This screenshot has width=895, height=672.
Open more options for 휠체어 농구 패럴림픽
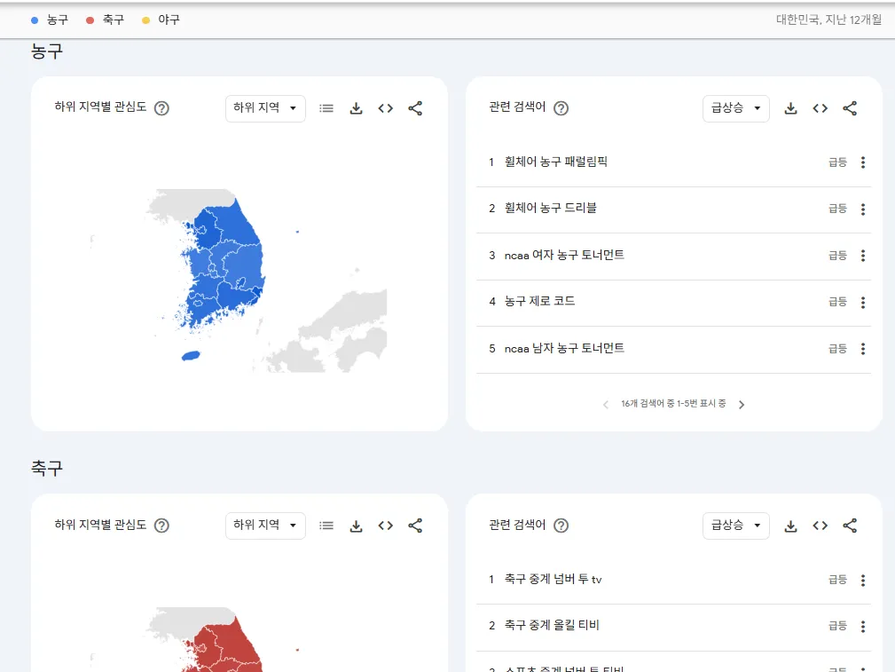coord(863,162)
